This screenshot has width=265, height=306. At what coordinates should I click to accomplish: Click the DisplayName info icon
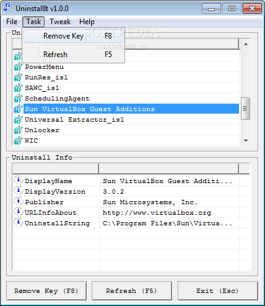point(18,181)
